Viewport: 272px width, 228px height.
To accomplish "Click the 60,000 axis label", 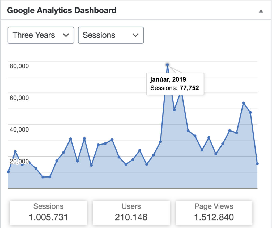I will pyautogui.click(x=19, y=98).
